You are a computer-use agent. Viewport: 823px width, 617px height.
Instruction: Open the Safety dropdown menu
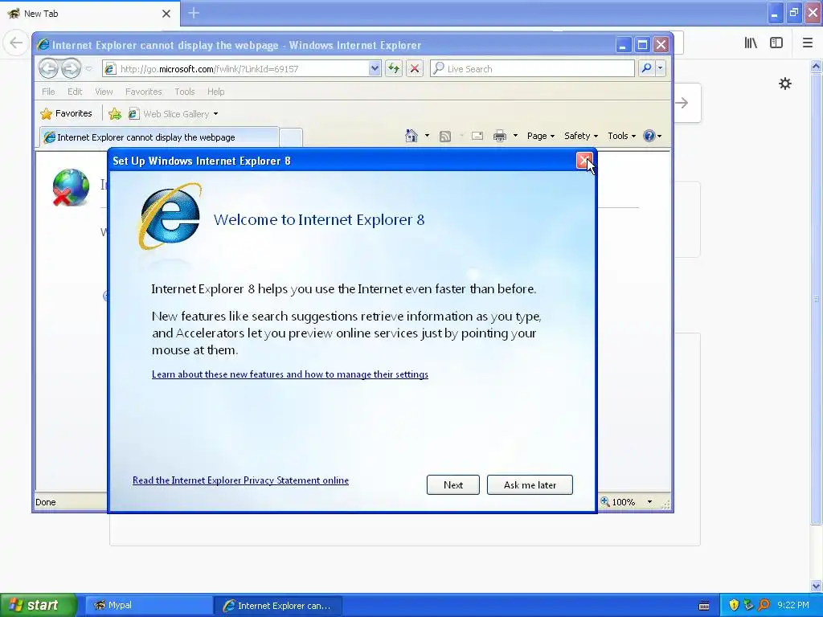580,136
